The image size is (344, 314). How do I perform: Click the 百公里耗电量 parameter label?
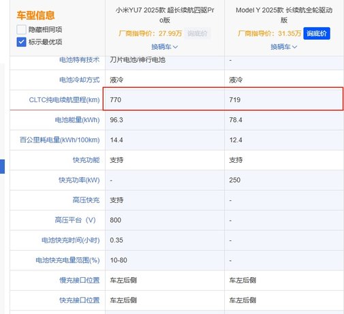(60, 140)
